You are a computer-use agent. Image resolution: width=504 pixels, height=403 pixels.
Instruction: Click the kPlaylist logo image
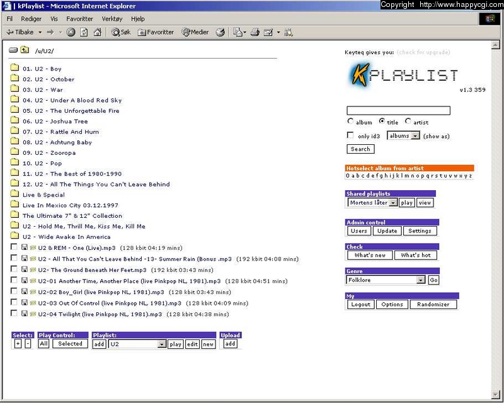point(404,75)
